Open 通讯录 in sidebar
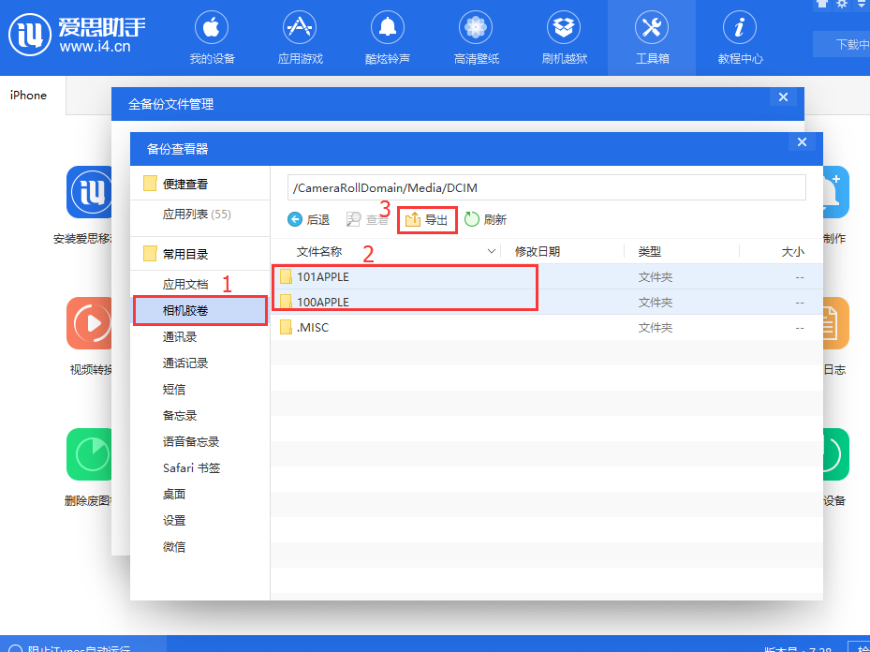The image size is (870, 652). tap(180, 337)
